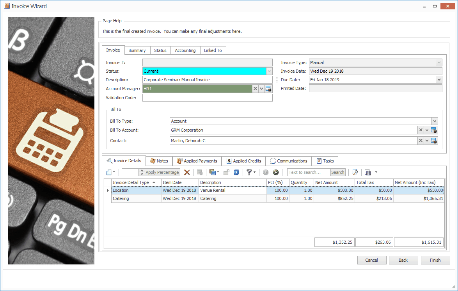Click the greyed grid edit icon after red X
The height and width of the screenshot is (291, 458).
click(x=200, y=172)
